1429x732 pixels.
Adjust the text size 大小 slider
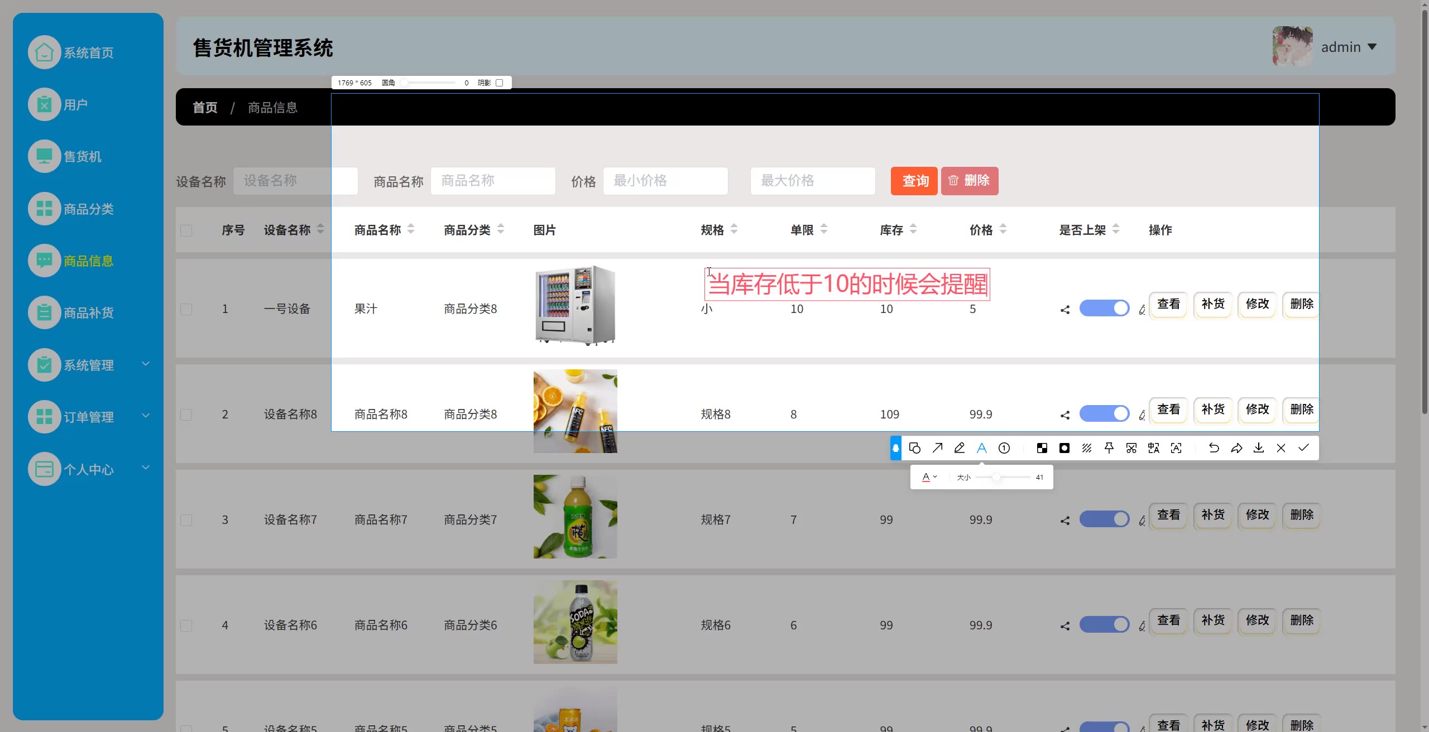tap(996, 478)
